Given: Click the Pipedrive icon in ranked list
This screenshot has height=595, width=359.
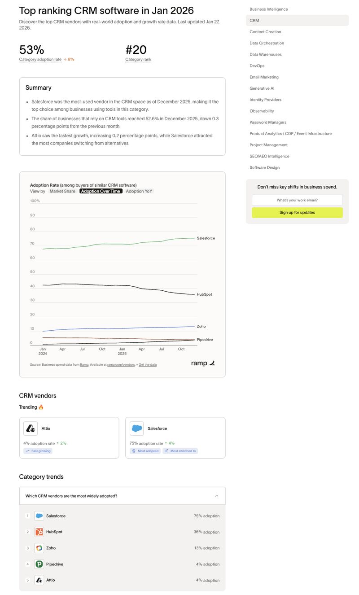Looking at the screenshot, I should [39, 564].
